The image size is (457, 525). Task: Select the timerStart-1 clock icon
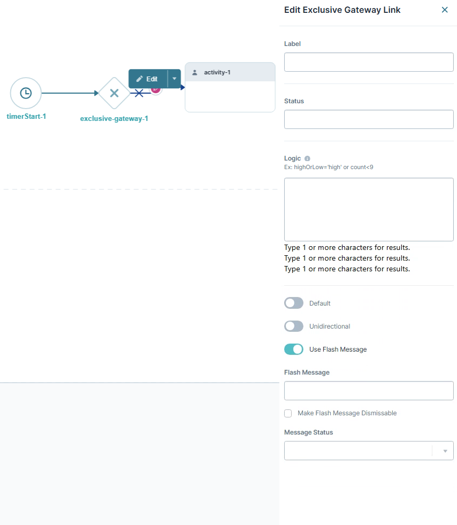point(26,92)
